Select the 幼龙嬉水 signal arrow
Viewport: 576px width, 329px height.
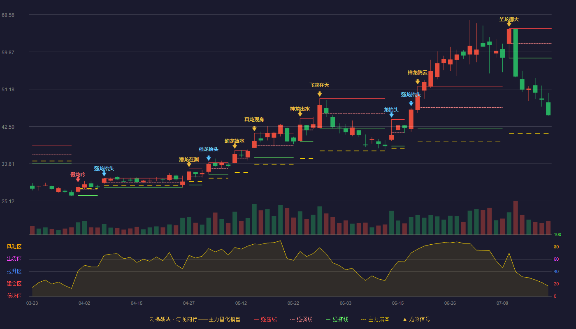(235, 146)
